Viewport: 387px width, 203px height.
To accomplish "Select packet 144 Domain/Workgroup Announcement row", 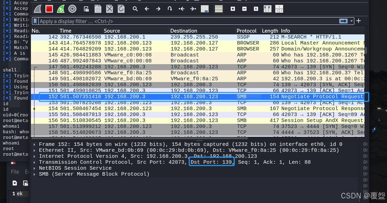I will pos(198,49).
